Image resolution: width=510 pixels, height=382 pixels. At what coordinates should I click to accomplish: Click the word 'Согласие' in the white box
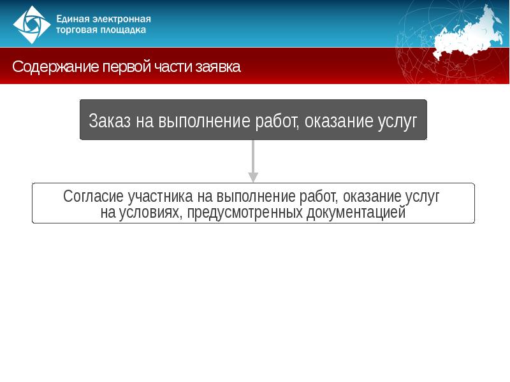(94, 196)
